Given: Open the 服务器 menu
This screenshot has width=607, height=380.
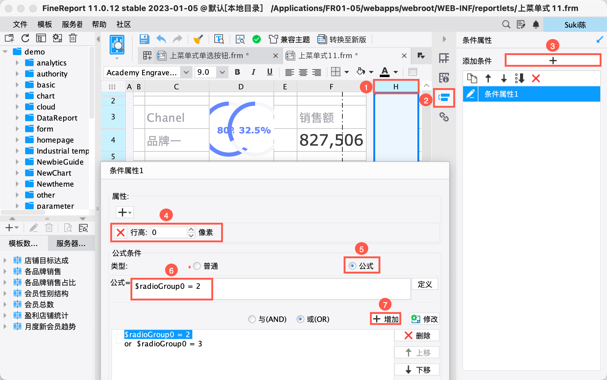Looking at the screenshot, I should coord(72,24).
